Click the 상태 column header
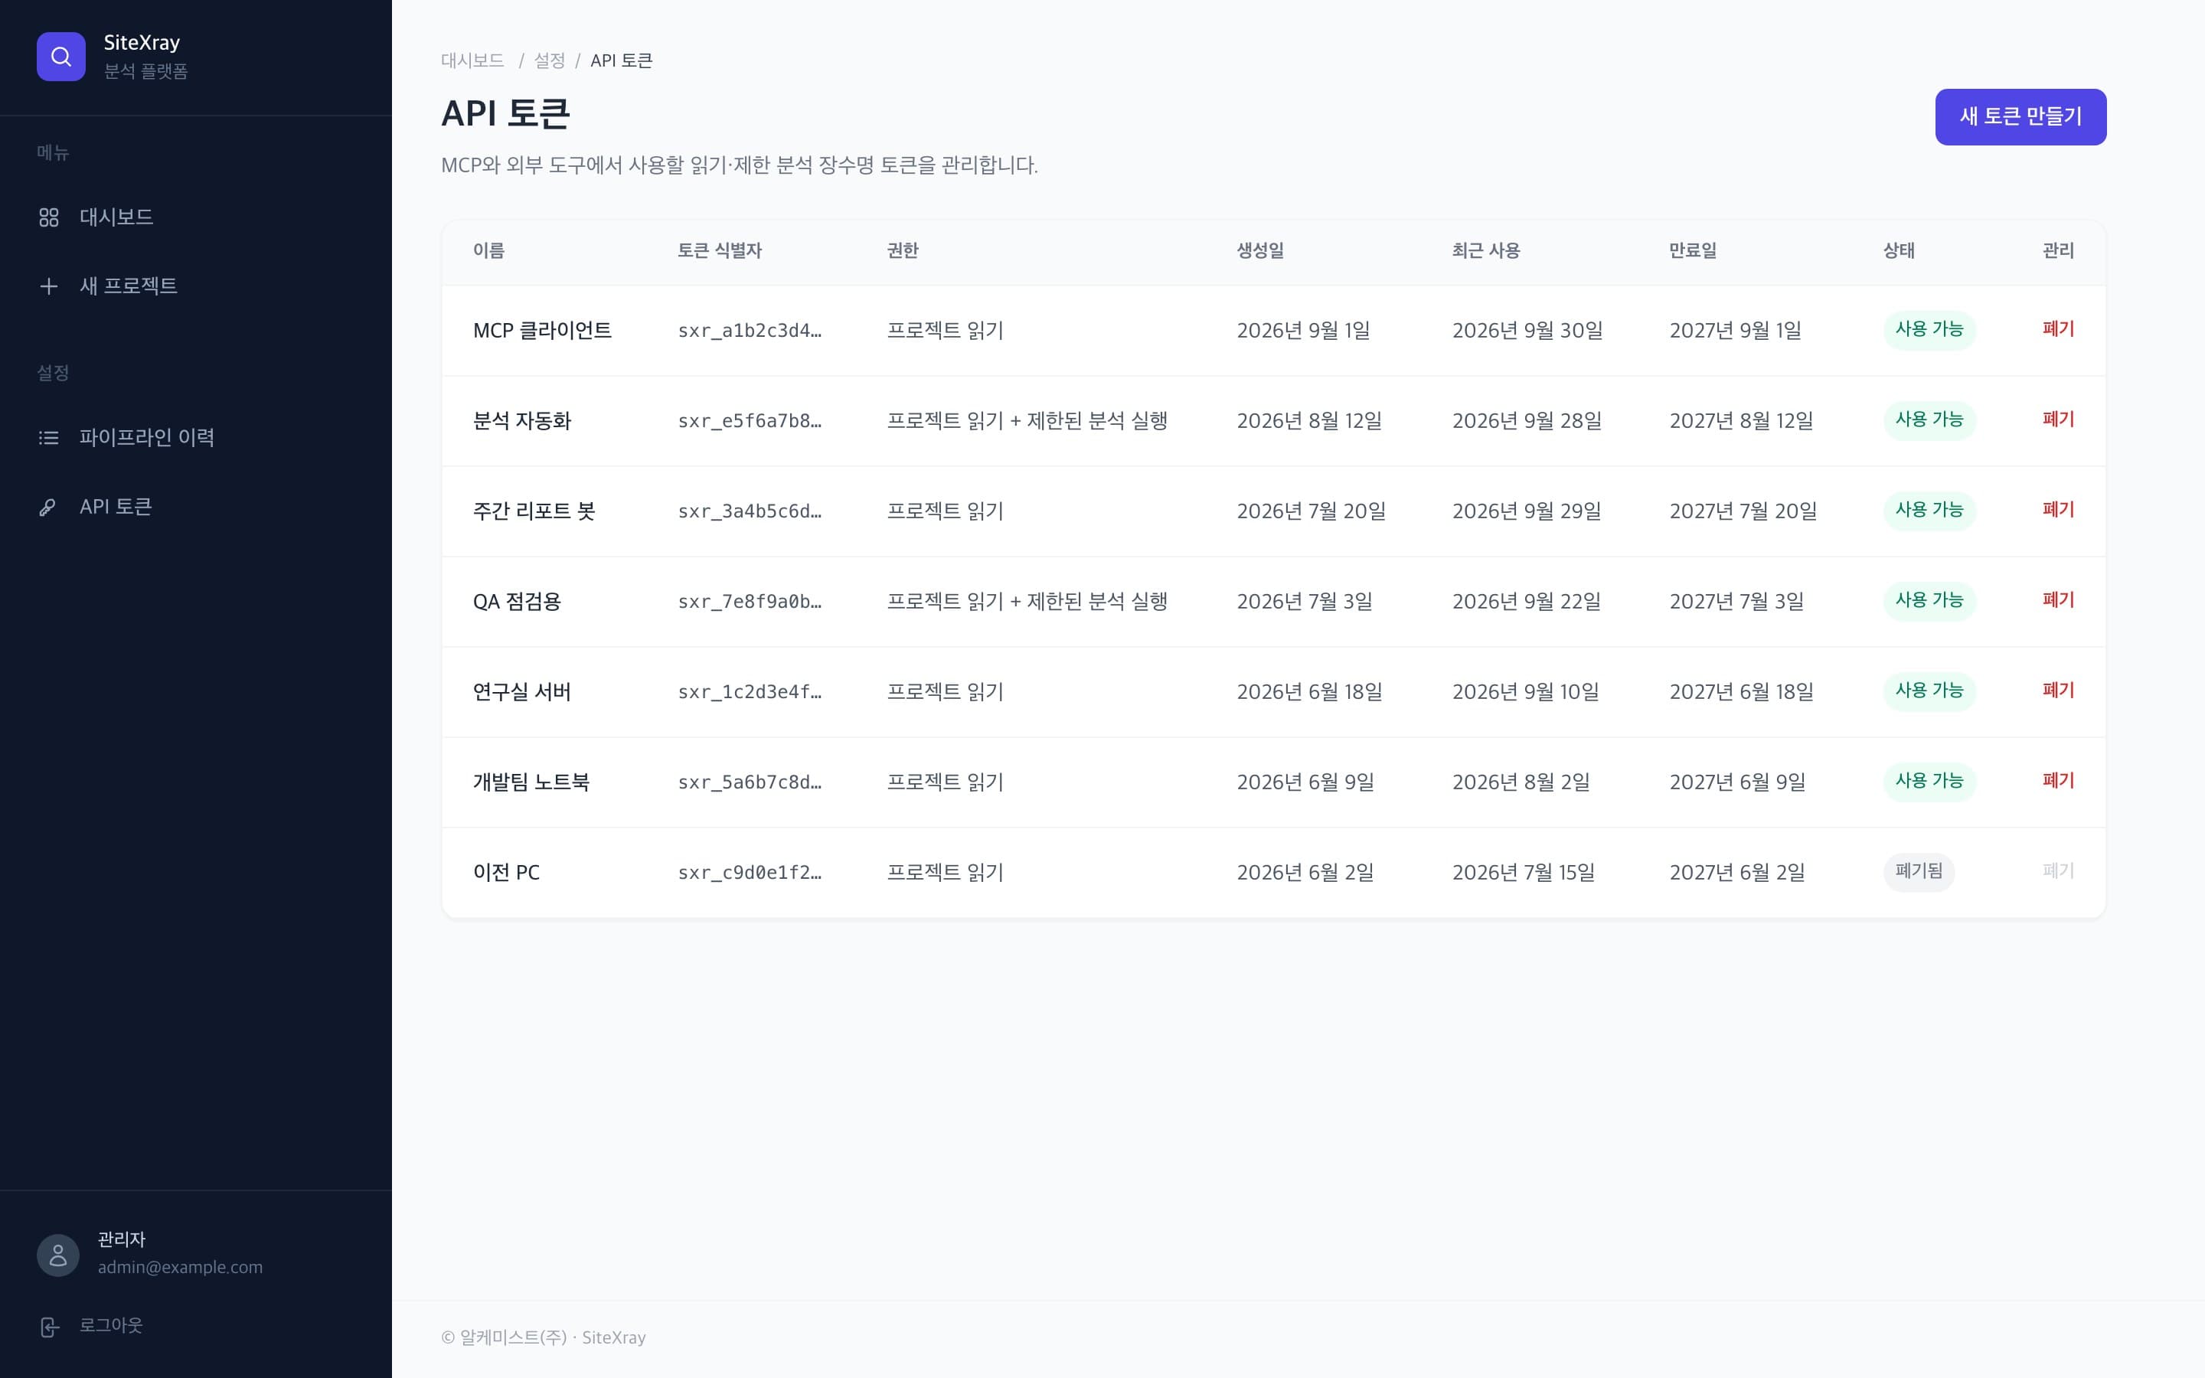The image size is (2205, 1378). click(1899, 250)
